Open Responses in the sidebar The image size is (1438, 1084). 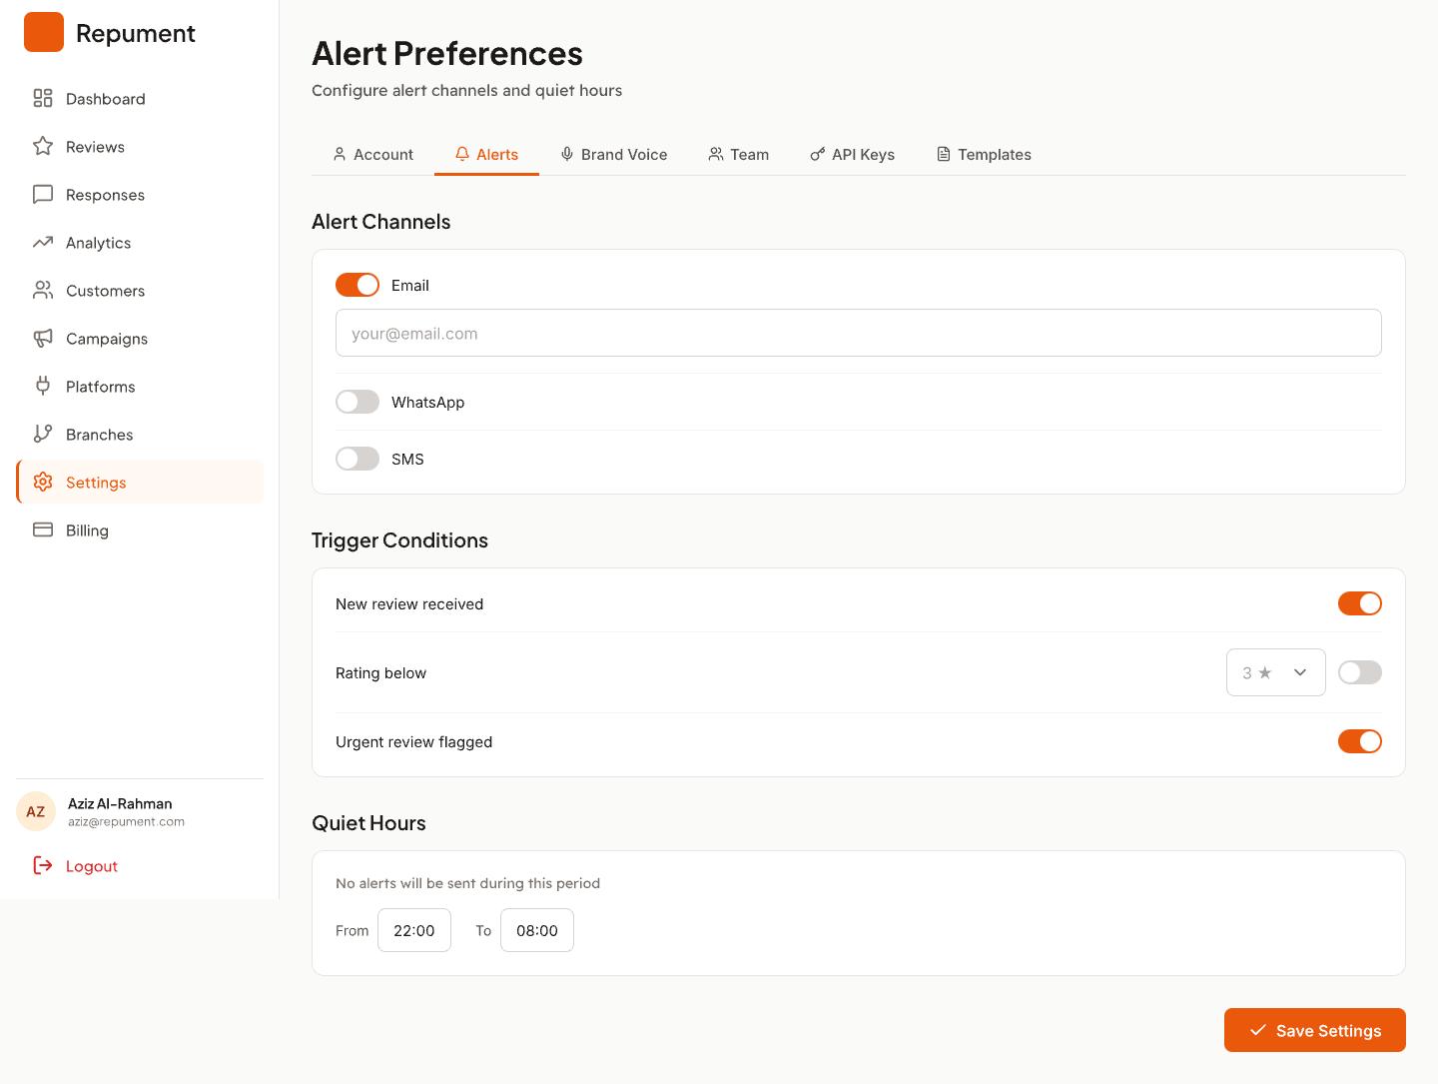point(140,194)
